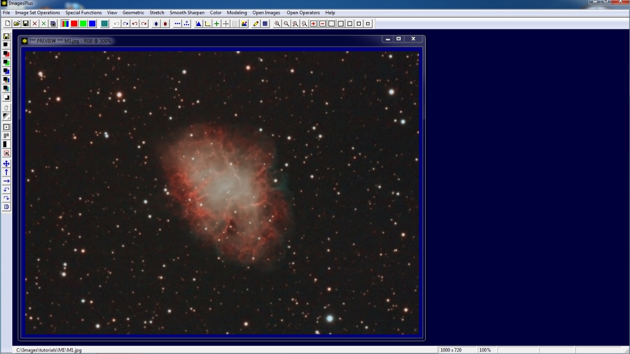Image resolution: width=630 pixels, height=354 pixels.
Task: Display only the blue channel
Action: (92, 24)
